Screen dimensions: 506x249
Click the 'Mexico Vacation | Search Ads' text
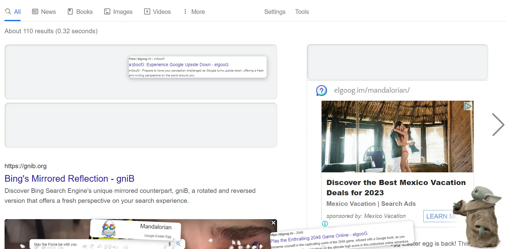[371, 204]
